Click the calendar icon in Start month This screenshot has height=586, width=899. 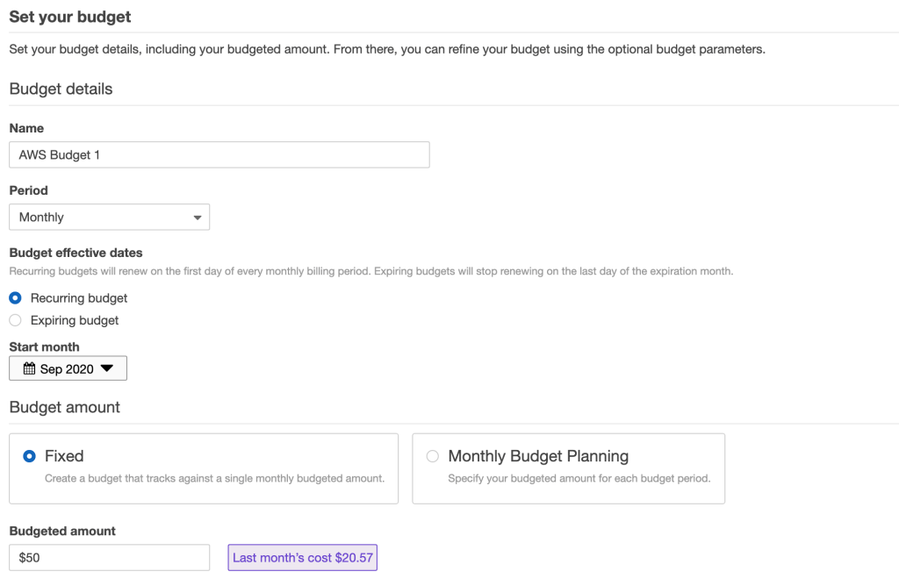point(29,368)
